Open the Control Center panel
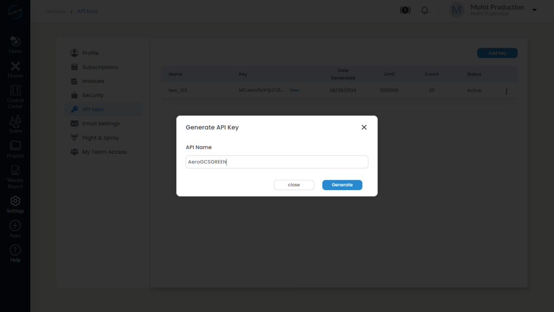This screenshot has height=312, width=554. click(x=15, y=92)
